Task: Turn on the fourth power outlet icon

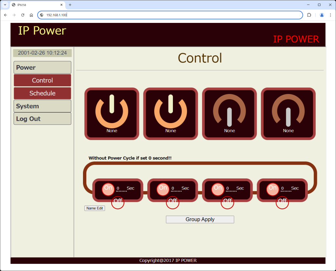Action: tap(288, 113)
